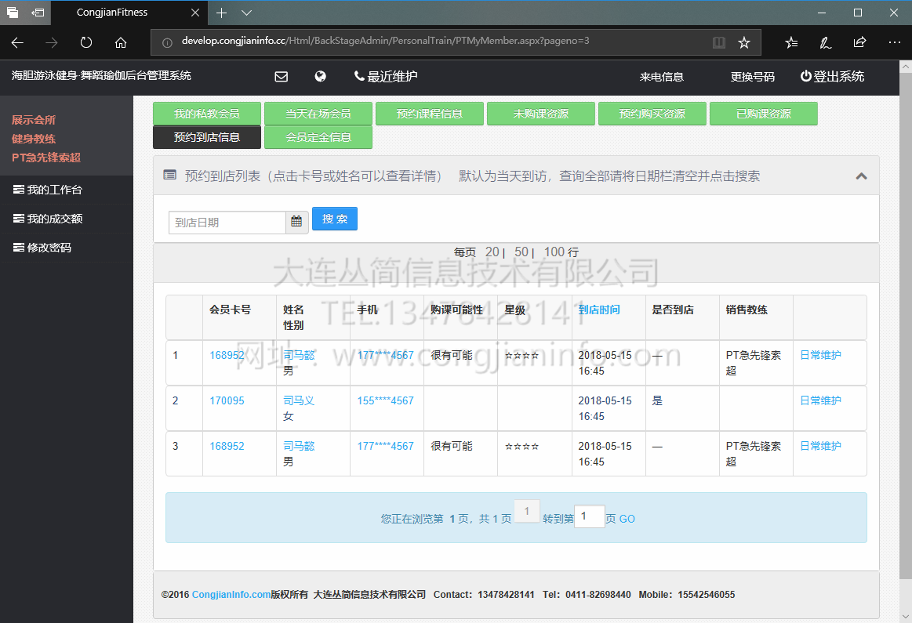Open new browser tab plus icon

222,13
